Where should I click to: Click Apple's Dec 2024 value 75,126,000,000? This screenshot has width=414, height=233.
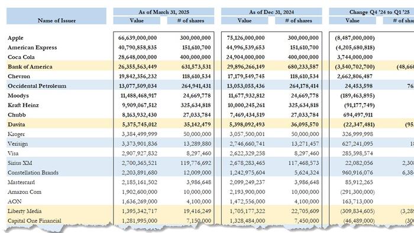pos(245,38)
